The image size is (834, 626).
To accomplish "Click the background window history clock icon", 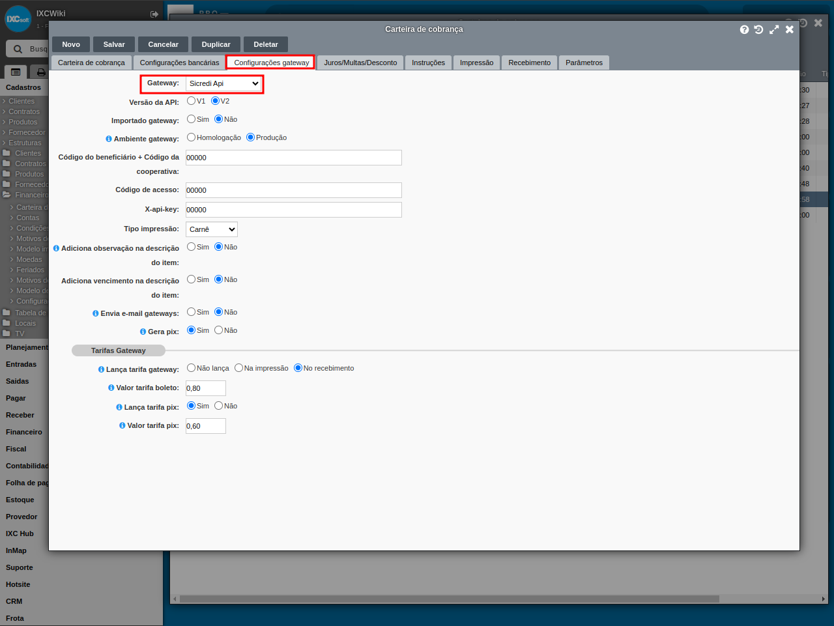I will pos(803,23).
